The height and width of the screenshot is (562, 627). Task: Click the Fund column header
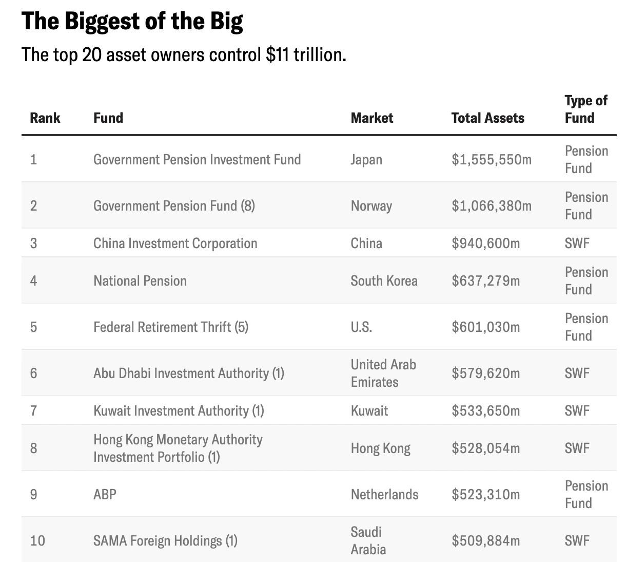point(108,118)
